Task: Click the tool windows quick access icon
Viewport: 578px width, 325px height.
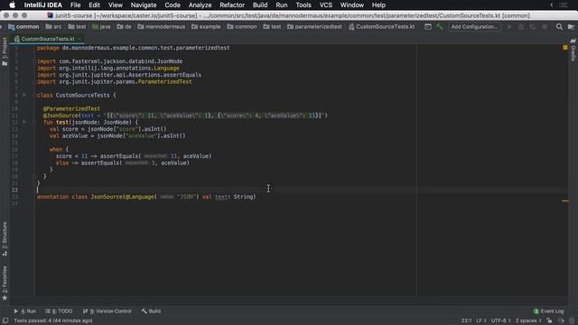Action: coord(5,320)
